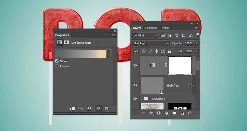This screenshot has width=247, height=131.
Task: Click the Opacity value field
Action: pos(189,43)
